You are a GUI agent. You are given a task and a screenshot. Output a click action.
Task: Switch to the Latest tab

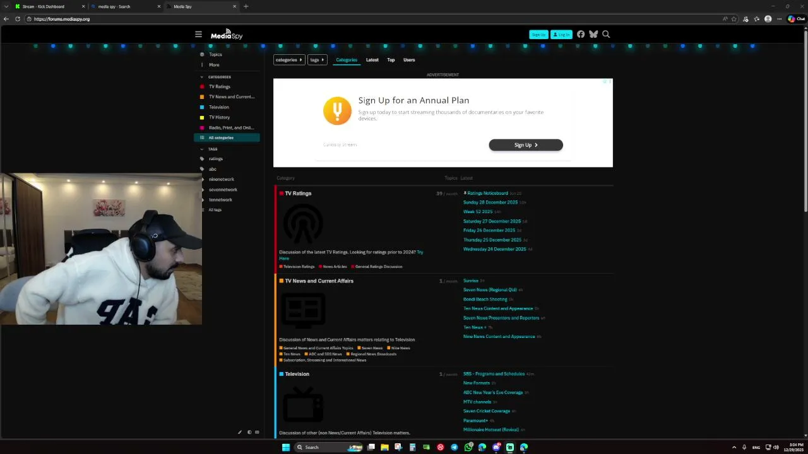(372, 60)
